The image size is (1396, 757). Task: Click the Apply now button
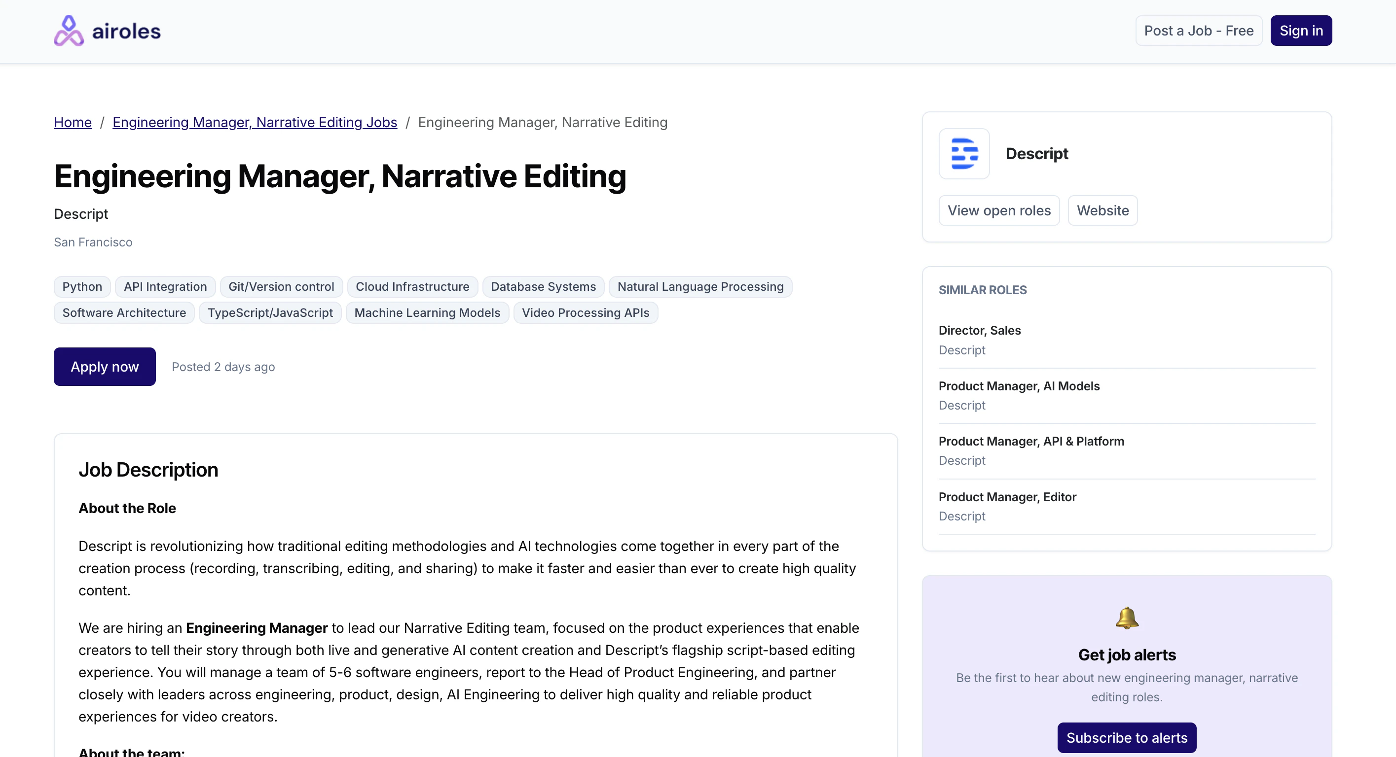pos(105,367)
